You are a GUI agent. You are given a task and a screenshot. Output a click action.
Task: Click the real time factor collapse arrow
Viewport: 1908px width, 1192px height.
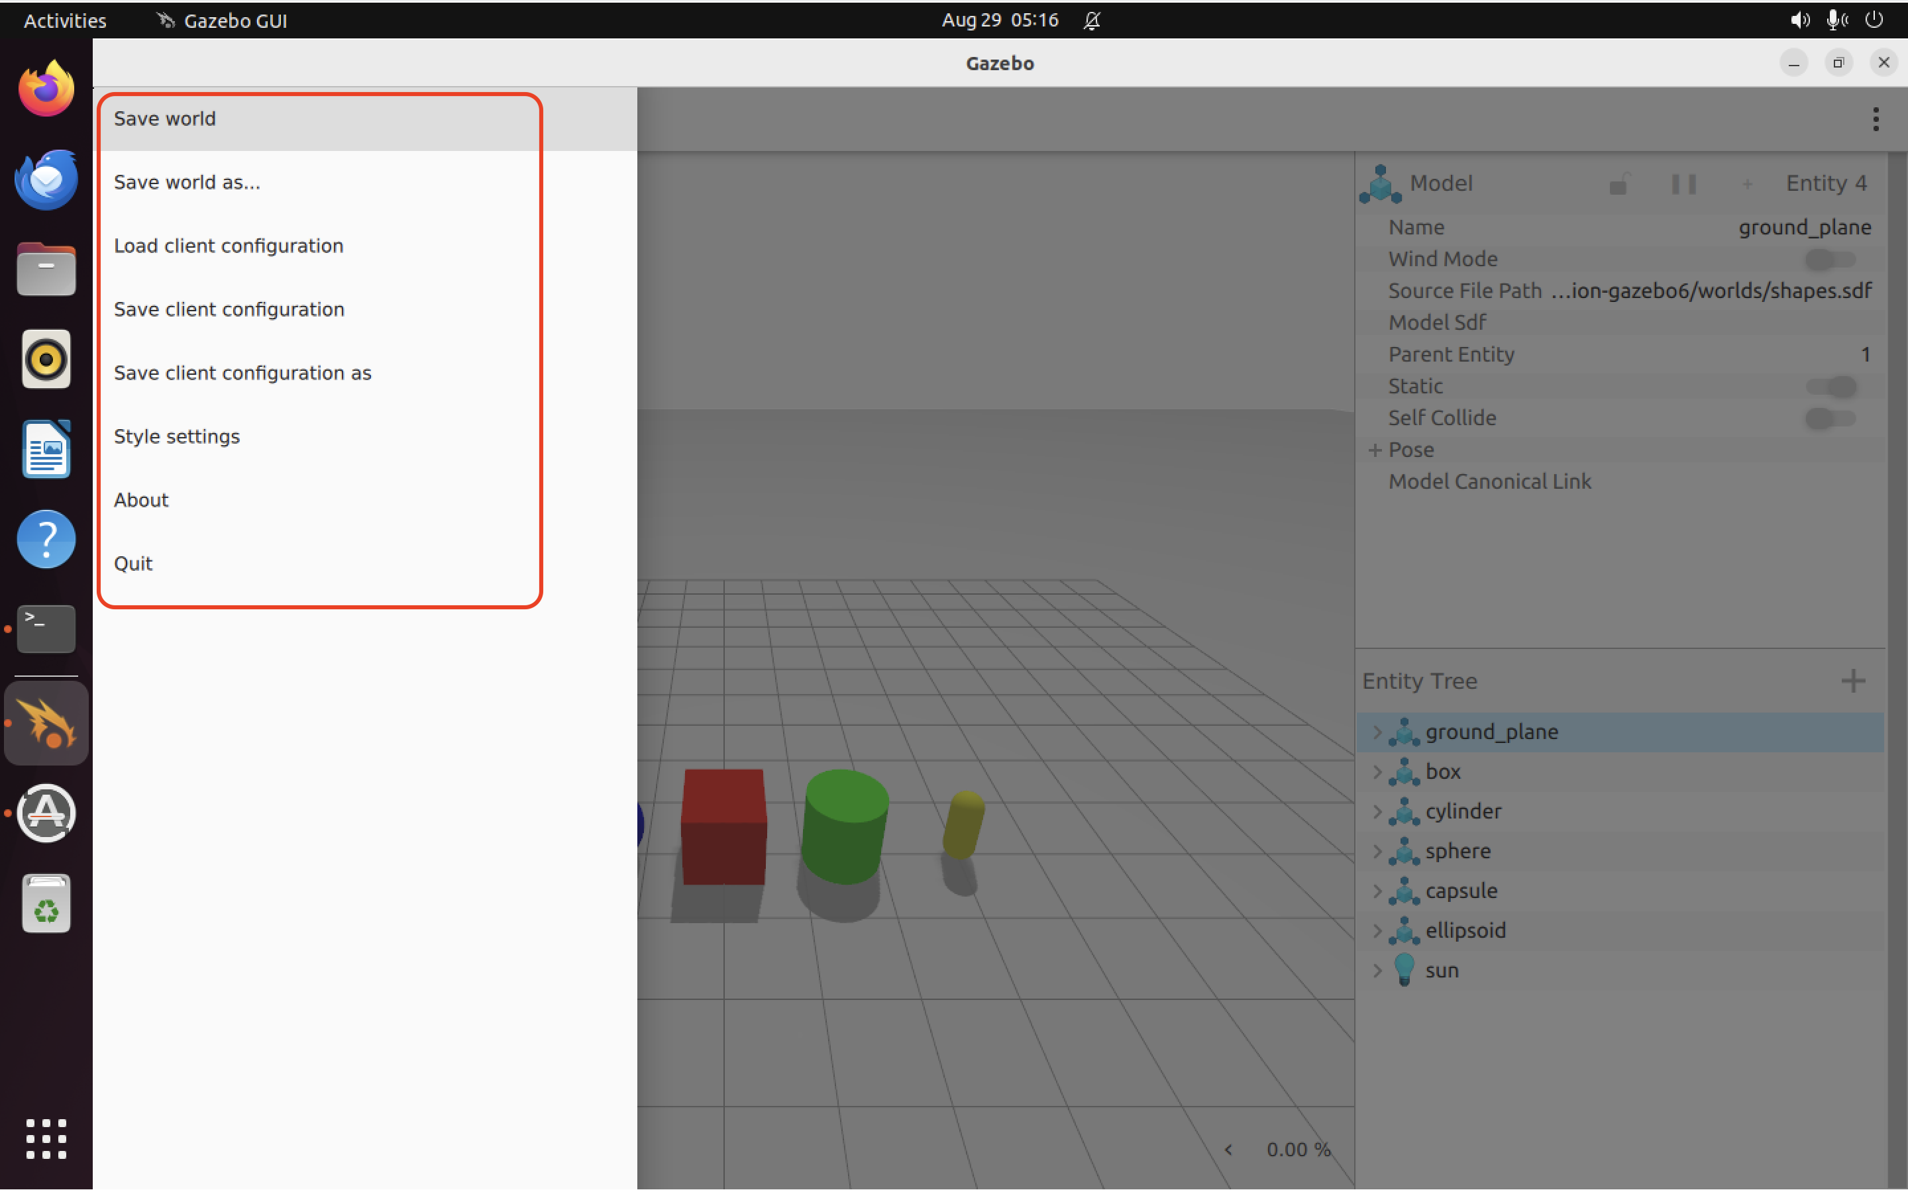click(1228, 1150)
